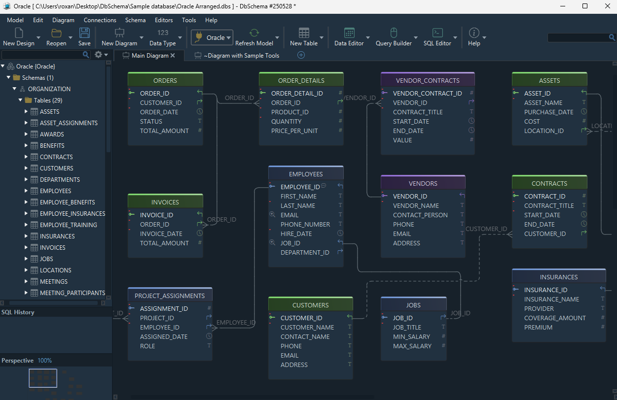Select the VENDOR_CONTRACTS table header
617x400 pixels.
[x=428, y=80]
